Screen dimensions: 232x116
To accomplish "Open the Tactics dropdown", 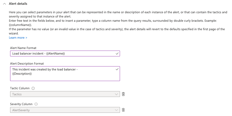I will click(65, 94).
